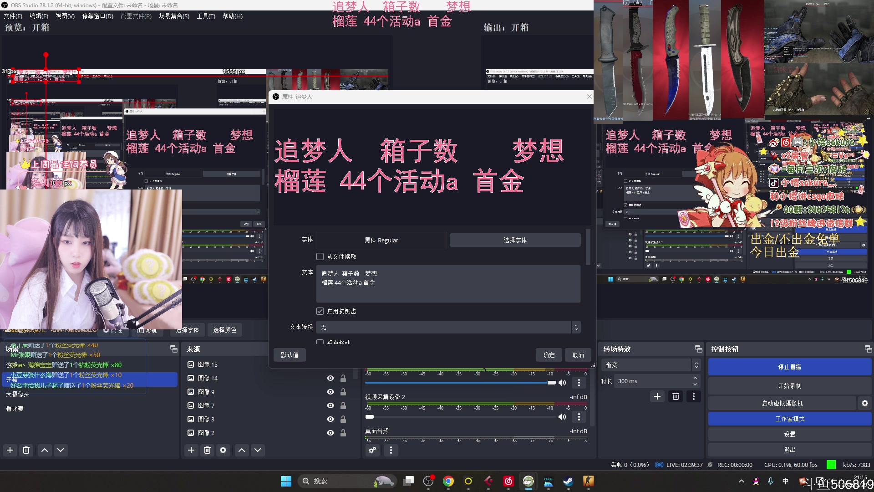This screenshot has width=874, height=492.
Task: Click 默认值 to restore defaults
Action: [290, 355]
